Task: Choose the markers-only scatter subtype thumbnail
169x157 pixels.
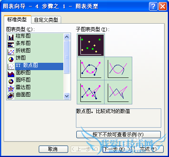Action: (91, 45)
